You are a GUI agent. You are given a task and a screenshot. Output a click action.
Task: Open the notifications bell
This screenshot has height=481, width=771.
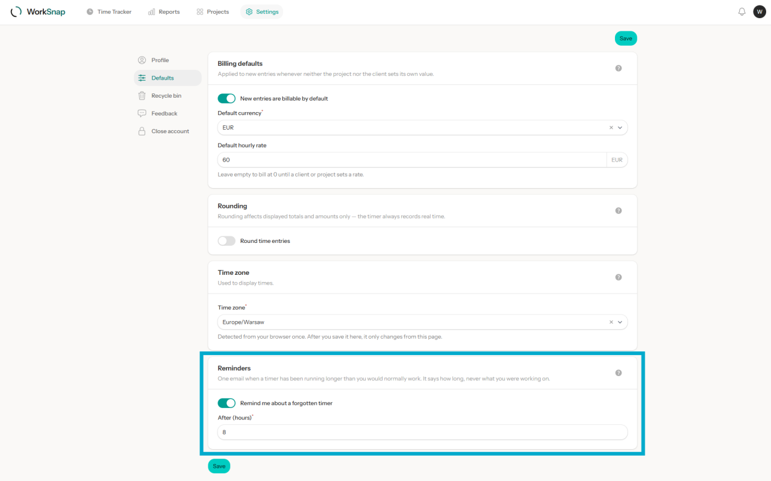(x=742, y=11)
